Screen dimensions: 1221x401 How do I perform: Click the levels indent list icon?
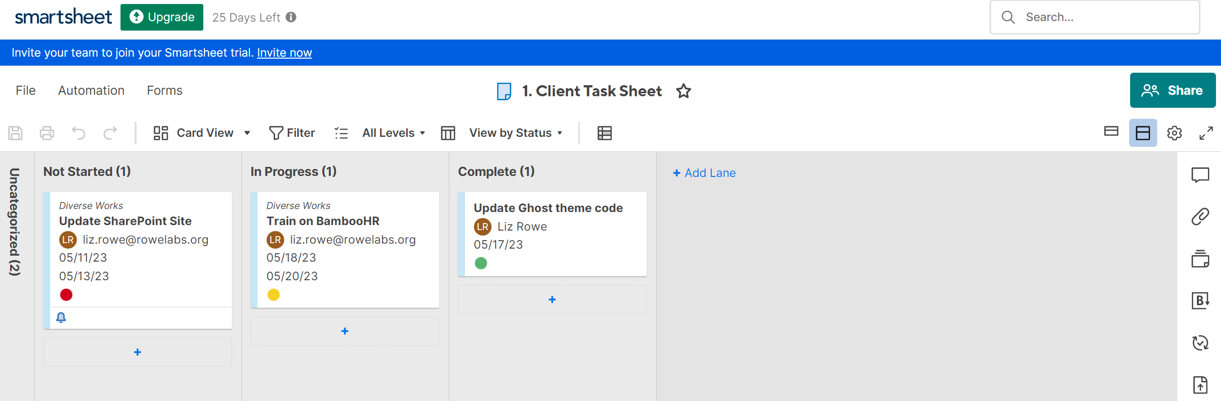click(x=341, y=133)
